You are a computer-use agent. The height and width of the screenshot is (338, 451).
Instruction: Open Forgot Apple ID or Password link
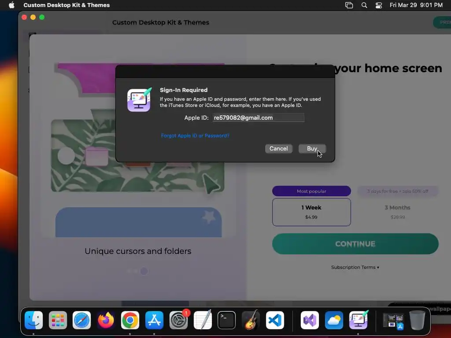(x=195, y=136)
